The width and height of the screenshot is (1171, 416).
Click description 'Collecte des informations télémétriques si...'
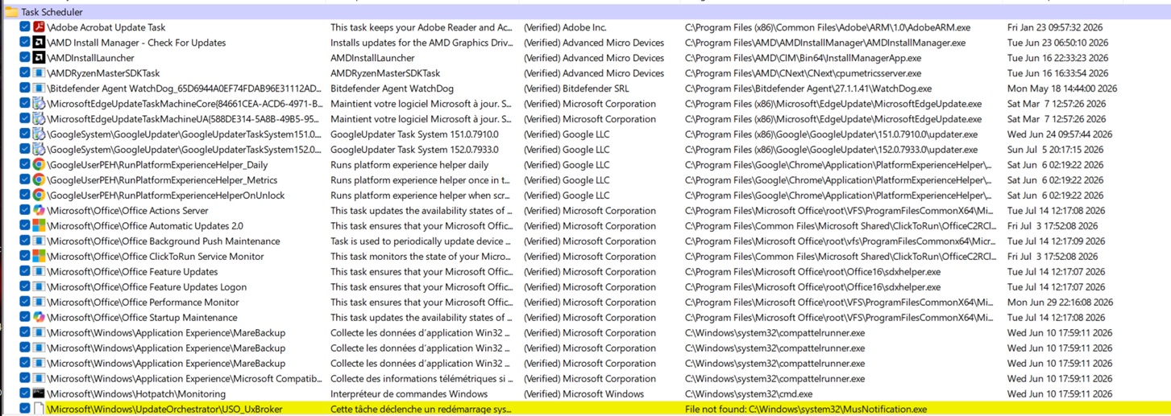[x=421, y=379]
